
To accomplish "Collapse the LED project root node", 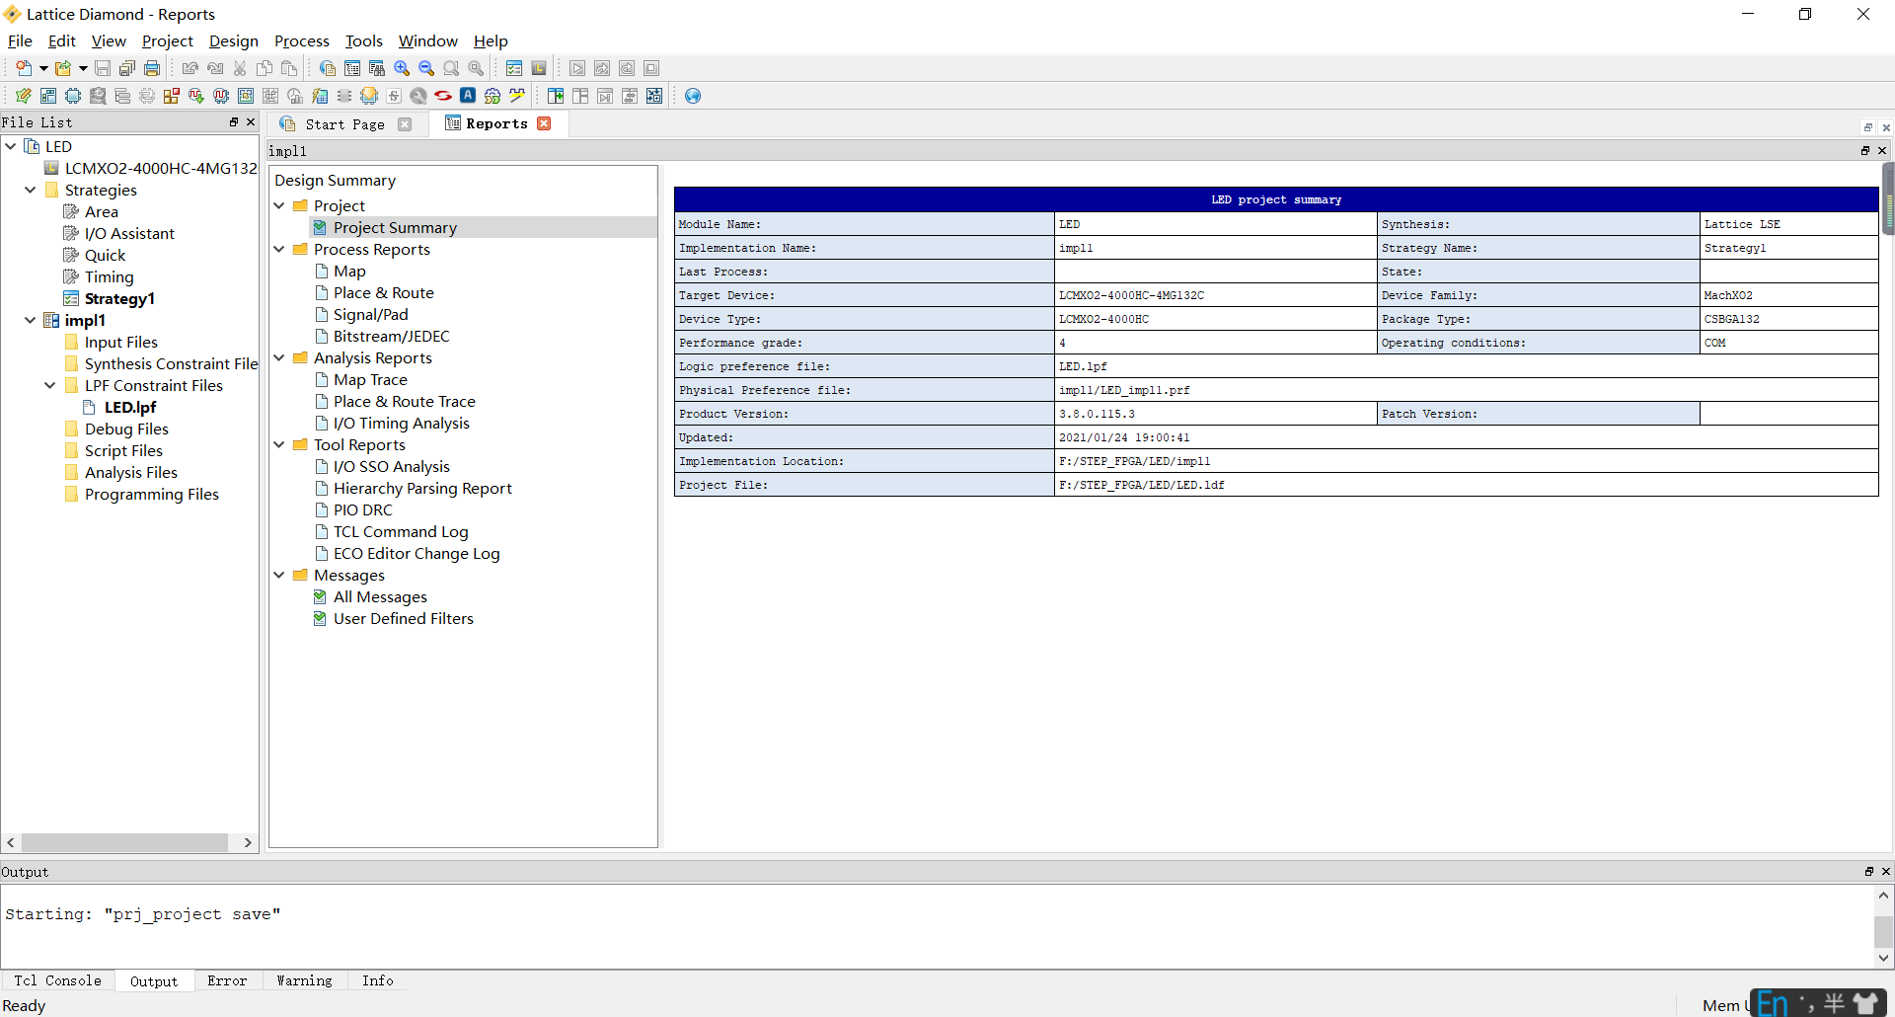I will pos(11,146).
